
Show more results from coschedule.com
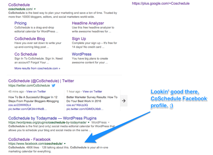coord(37,69)
